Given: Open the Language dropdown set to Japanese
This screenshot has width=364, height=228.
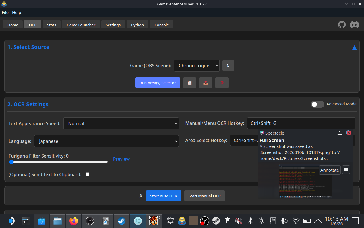Looking at the screenshot, I should click(106, 141).
